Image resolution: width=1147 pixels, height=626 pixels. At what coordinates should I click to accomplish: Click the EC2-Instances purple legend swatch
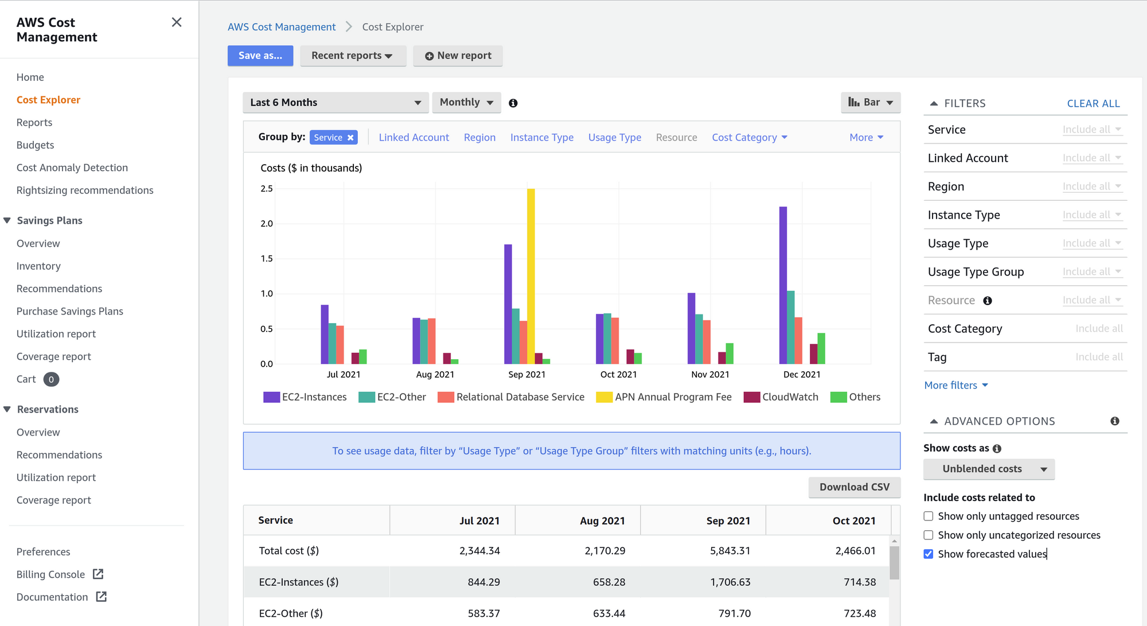click(x=271, y=397)
